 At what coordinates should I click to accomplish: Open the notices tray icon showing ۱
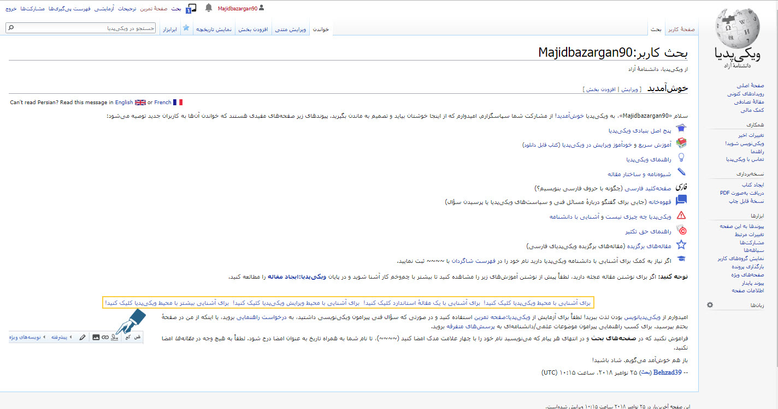(x=191, y=9)
